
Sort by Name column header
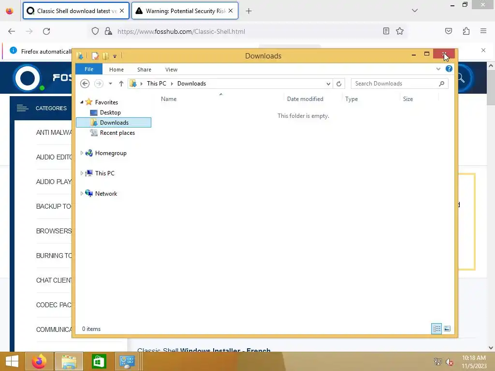[x=169, y=99]
